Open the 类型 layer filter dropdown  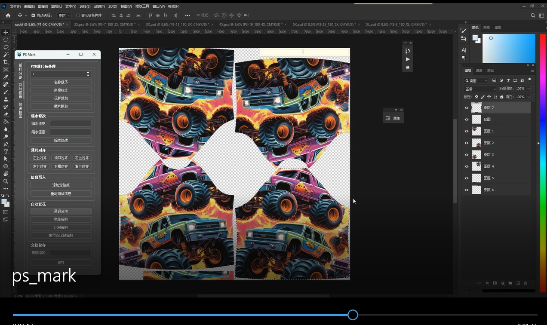pos(476,80)
